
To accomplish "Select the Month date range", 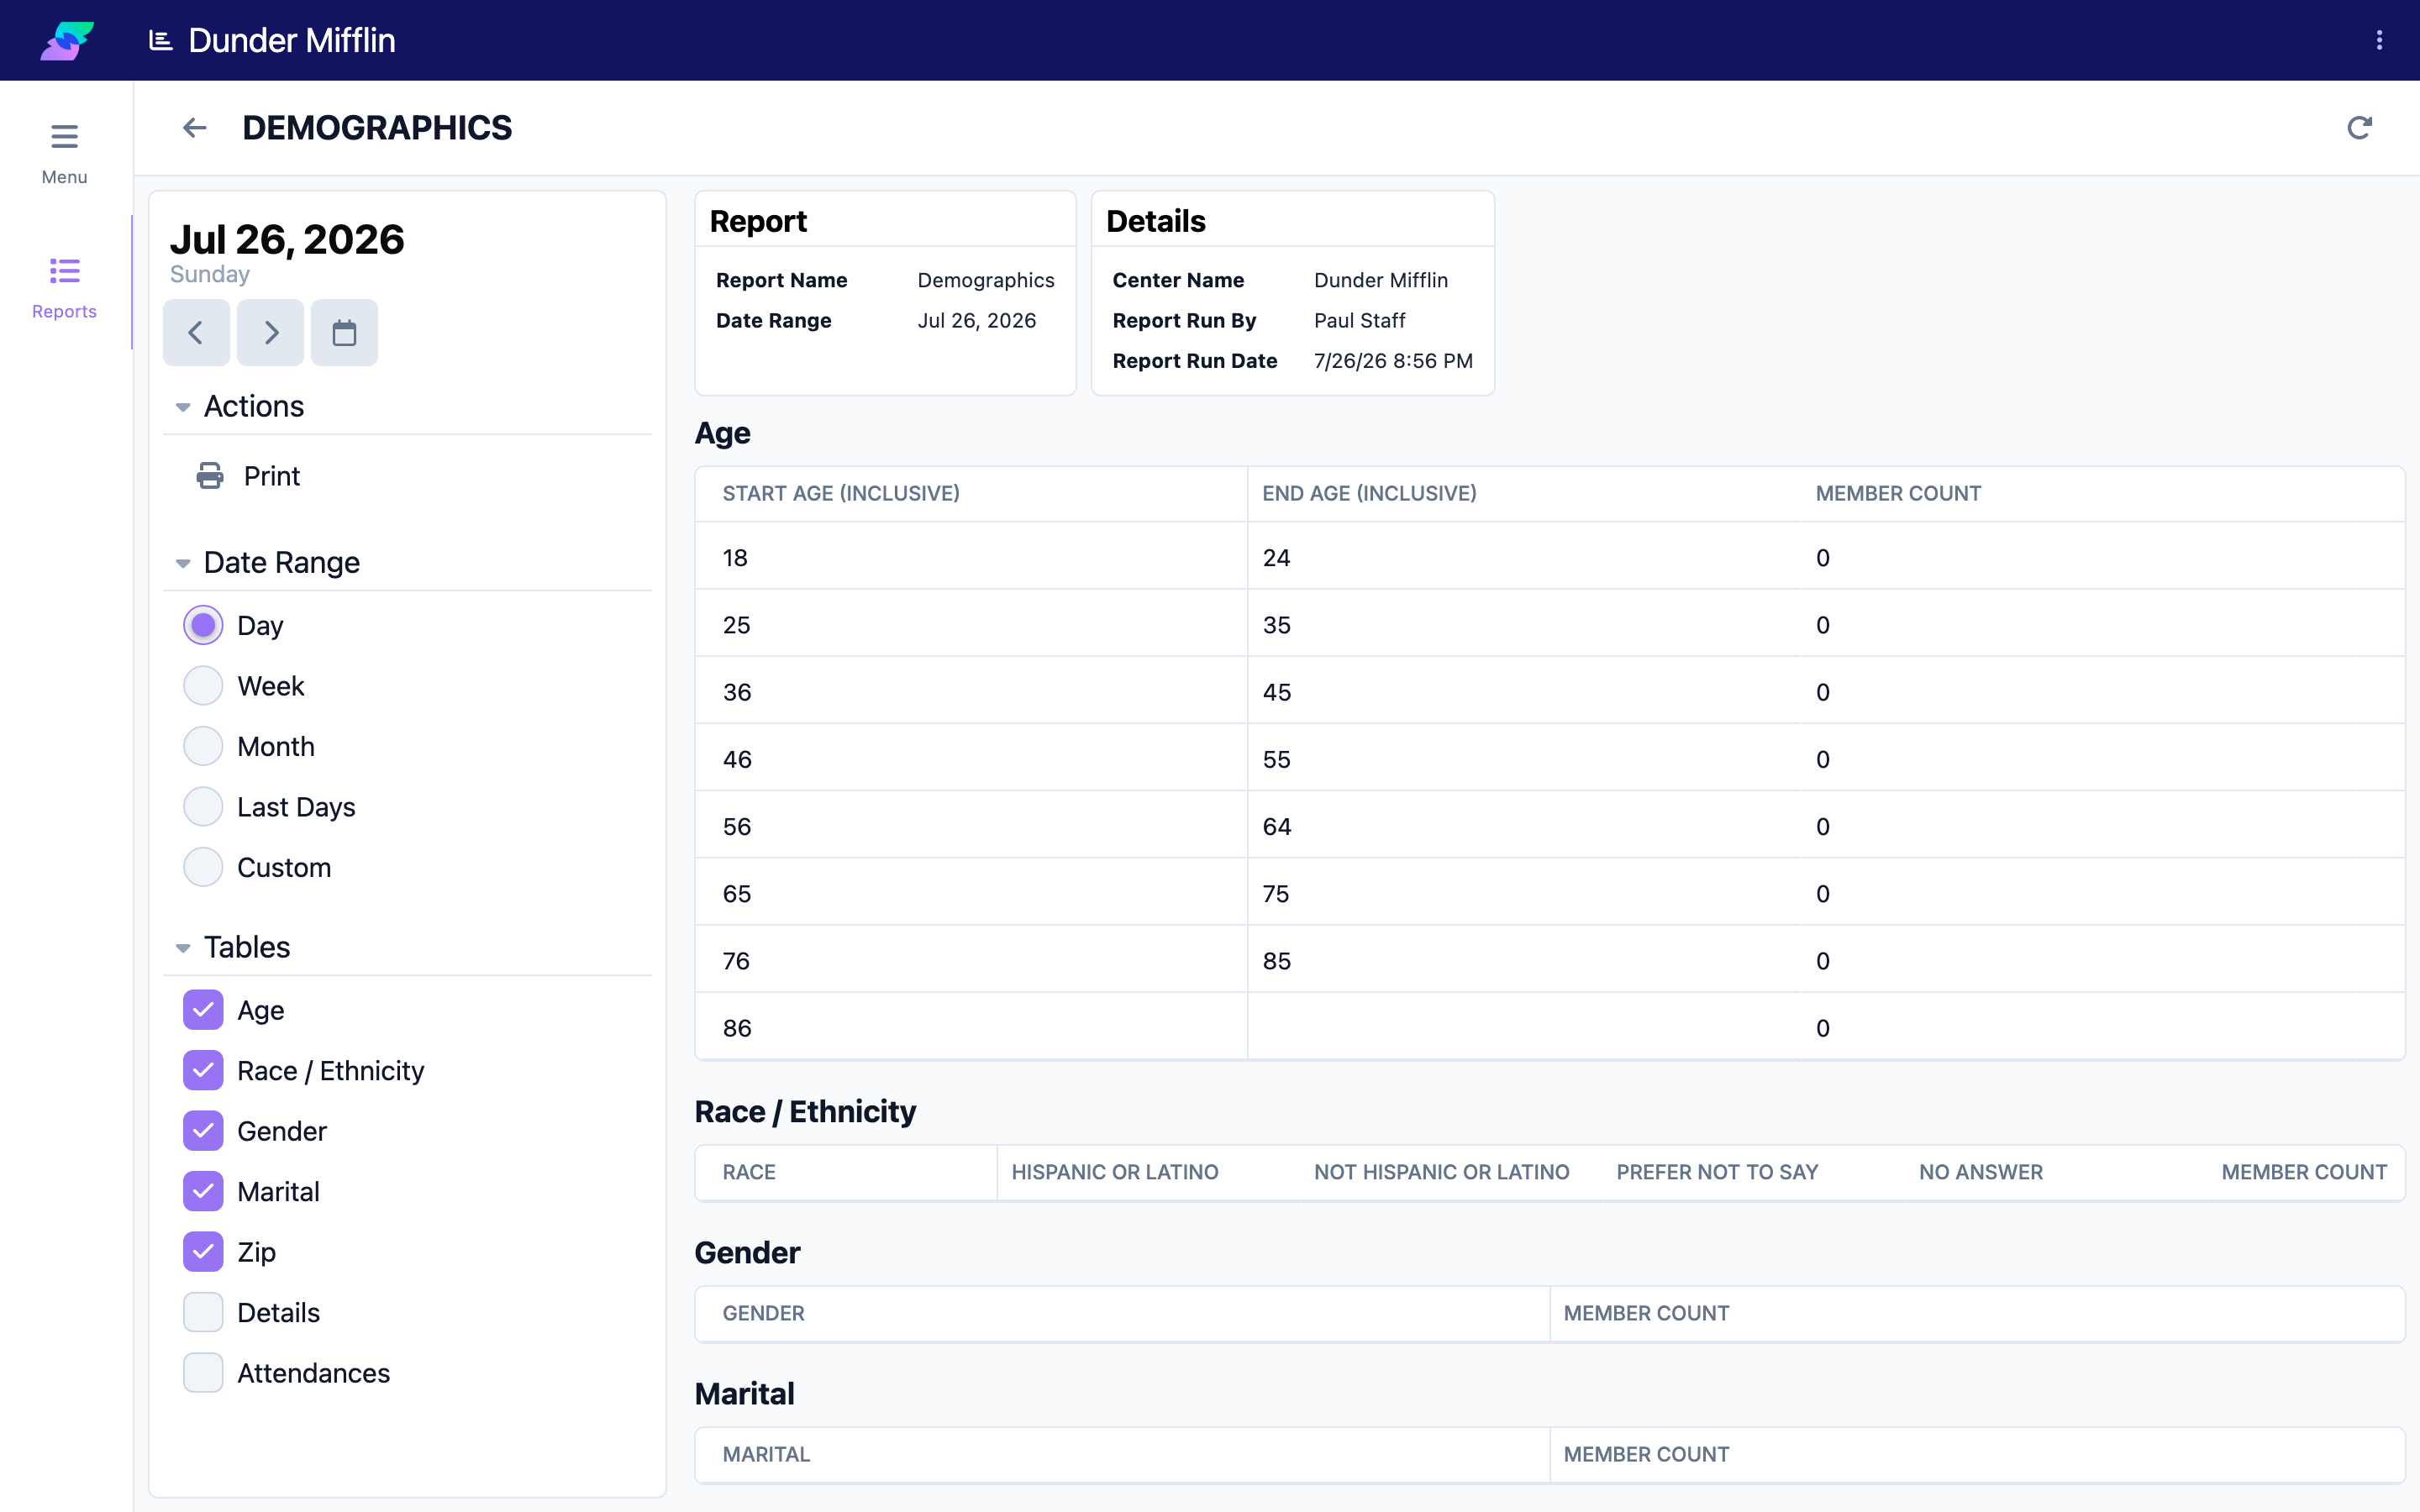I will (x=203, y=746).
